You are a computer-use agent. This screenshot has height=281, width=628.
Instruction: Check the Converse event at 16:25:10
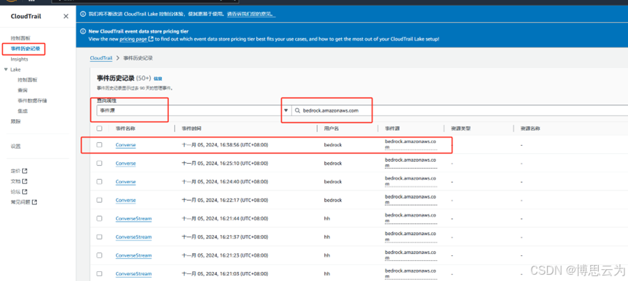pos(99,163)
